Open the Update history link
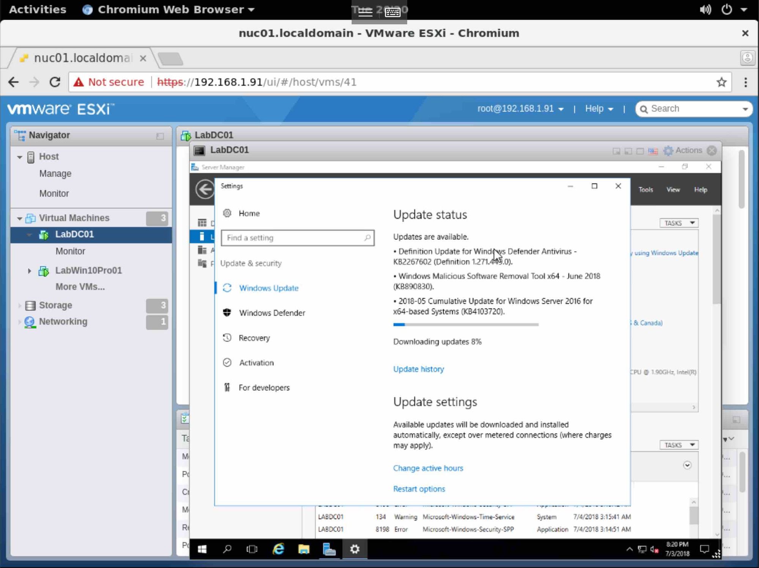The height and width of the screenshot is (568, 759). (x=418, y=369)
